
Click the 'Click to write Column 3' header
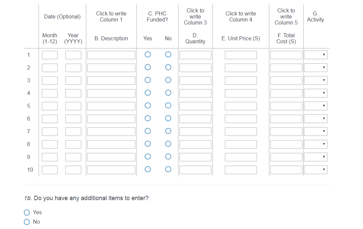(x=195, y=16)
